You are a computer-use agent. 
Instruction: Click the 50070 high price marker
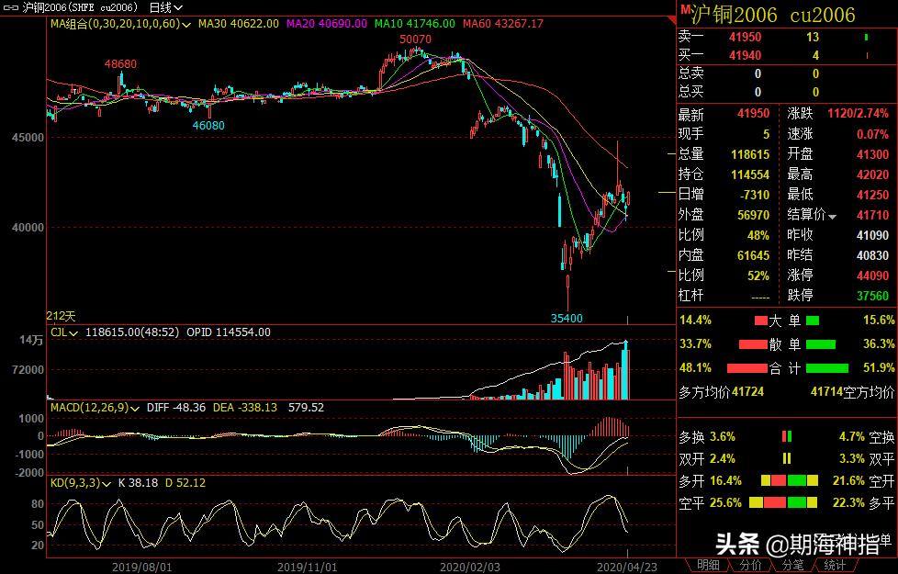pyautogui.click(x=415, y=39)
